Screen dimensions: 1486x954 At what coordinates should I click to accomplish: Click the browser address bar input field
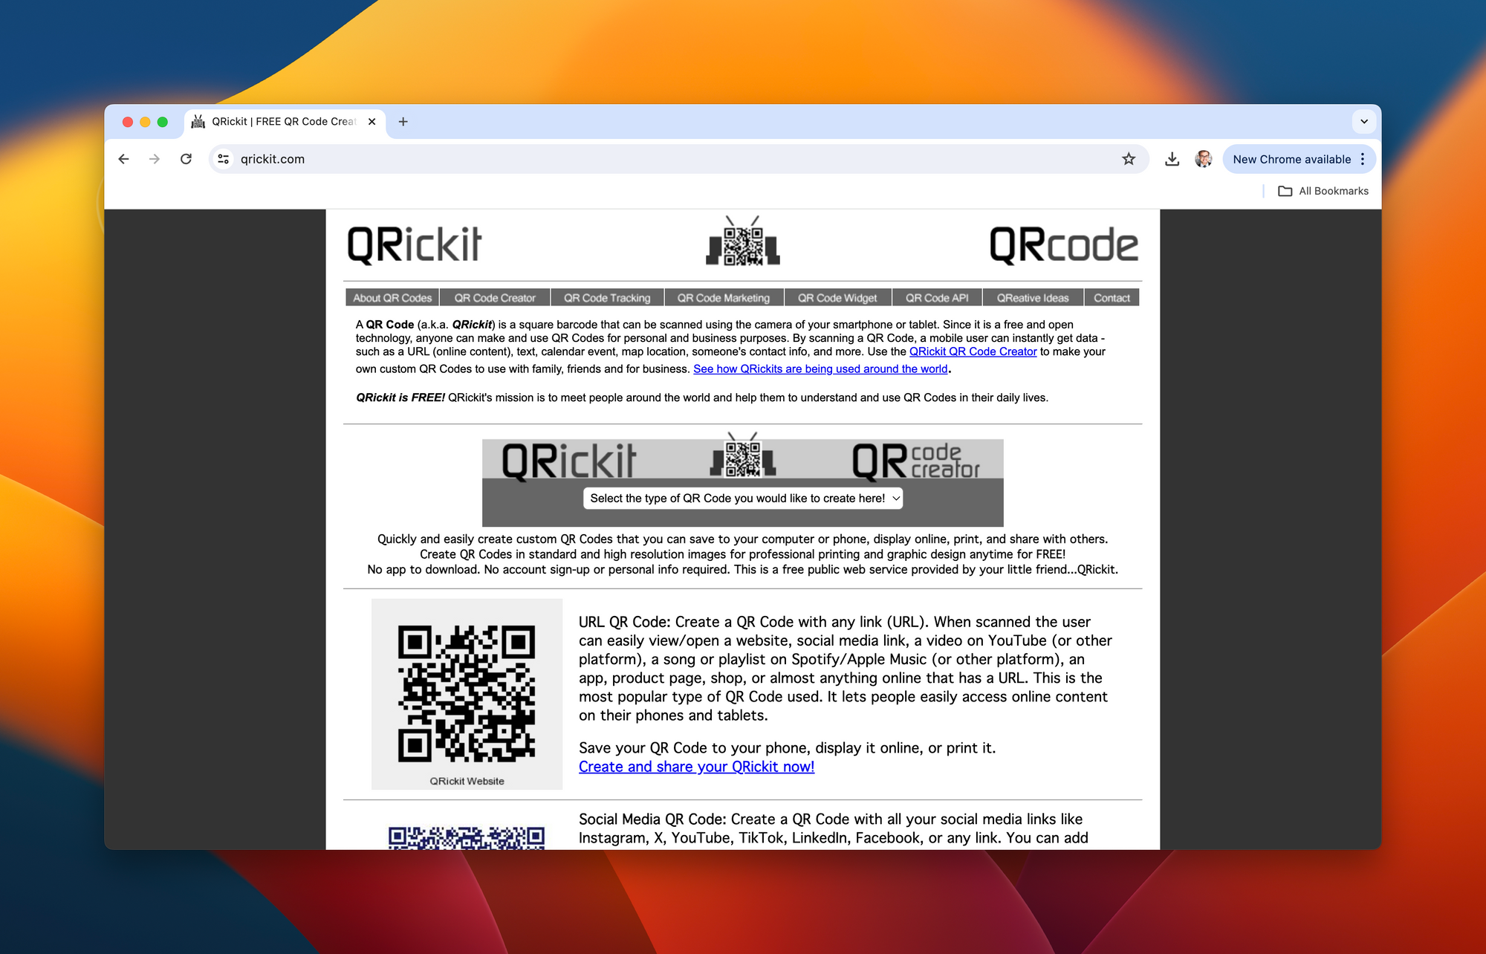click(672, 160)
